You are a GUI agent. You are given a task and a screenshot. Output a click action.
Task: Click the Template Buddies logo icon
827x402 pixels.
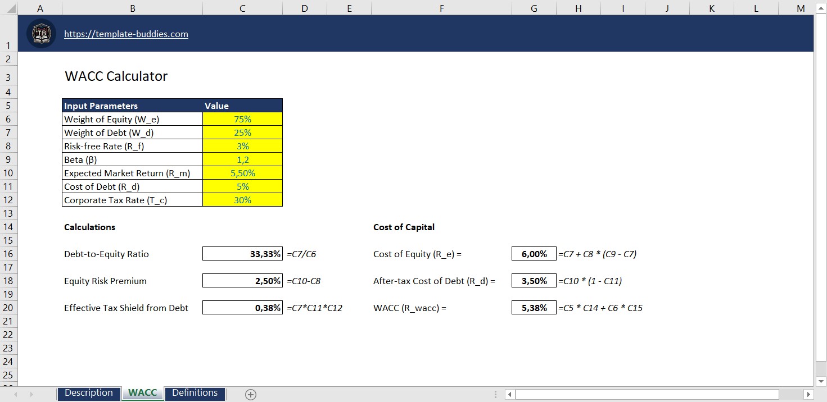(40, 33)
